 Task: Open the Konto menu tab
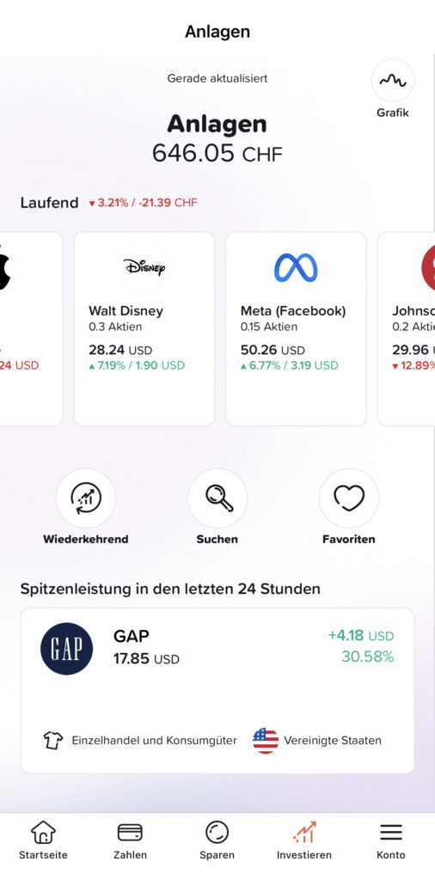[391, 840]
